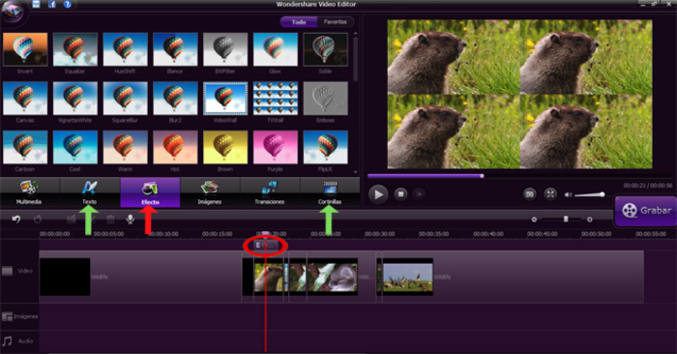
Task: Select the VideoWall effect thumbnail
Action: pos(225,99)
